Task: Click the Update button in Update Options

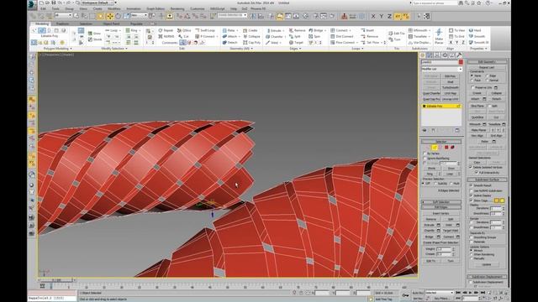Action: click(x=487, y=264)
